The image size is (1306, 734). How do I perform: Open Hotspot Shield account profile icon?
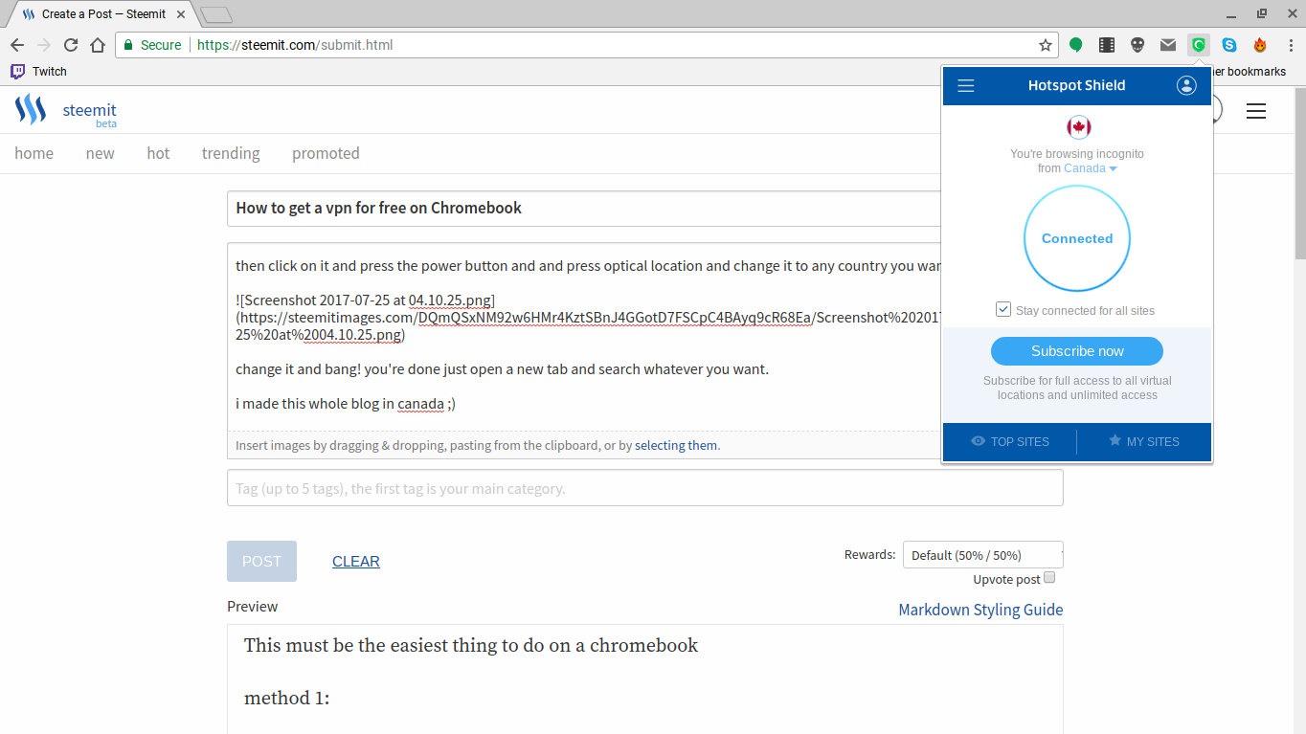click(x=1186, y=86)
